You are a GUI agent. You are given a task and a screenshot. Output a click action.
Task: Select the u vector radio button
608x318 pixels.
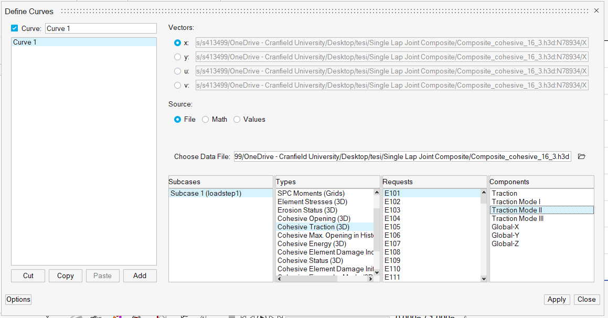coord(178,71)
